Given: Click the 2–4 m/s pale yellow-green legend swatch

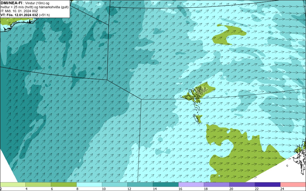Looking at the screenshot, I should pyautogui.click(x=13, y=184).
